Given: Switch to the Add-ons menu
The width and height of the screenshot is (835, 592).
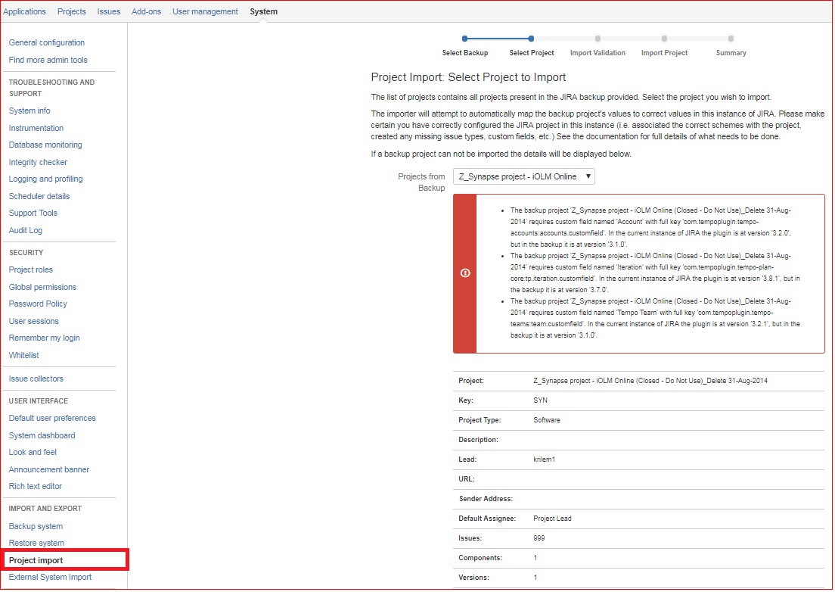Looking at the screenshot, I should pyautogui.click(x=146, y=11).
